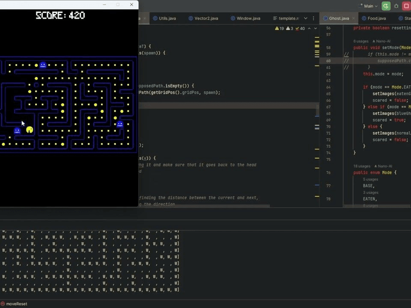Viewport: 411px width, 308px height.
Task: Click the typo count 40 indicator
Action: pos(300,29)
